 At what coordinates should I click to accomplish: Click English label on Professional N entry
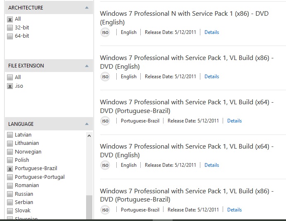pyautogui.click(x=129, y=32)
